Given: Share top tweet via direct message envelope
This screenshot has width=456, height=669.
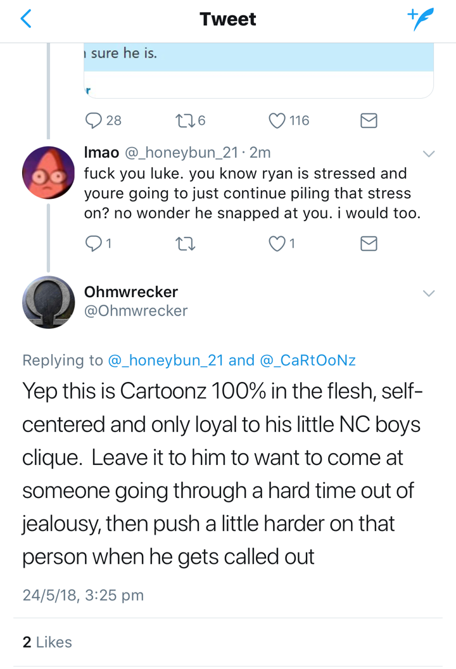Looking at the screenshot, I should coord(369,120).
